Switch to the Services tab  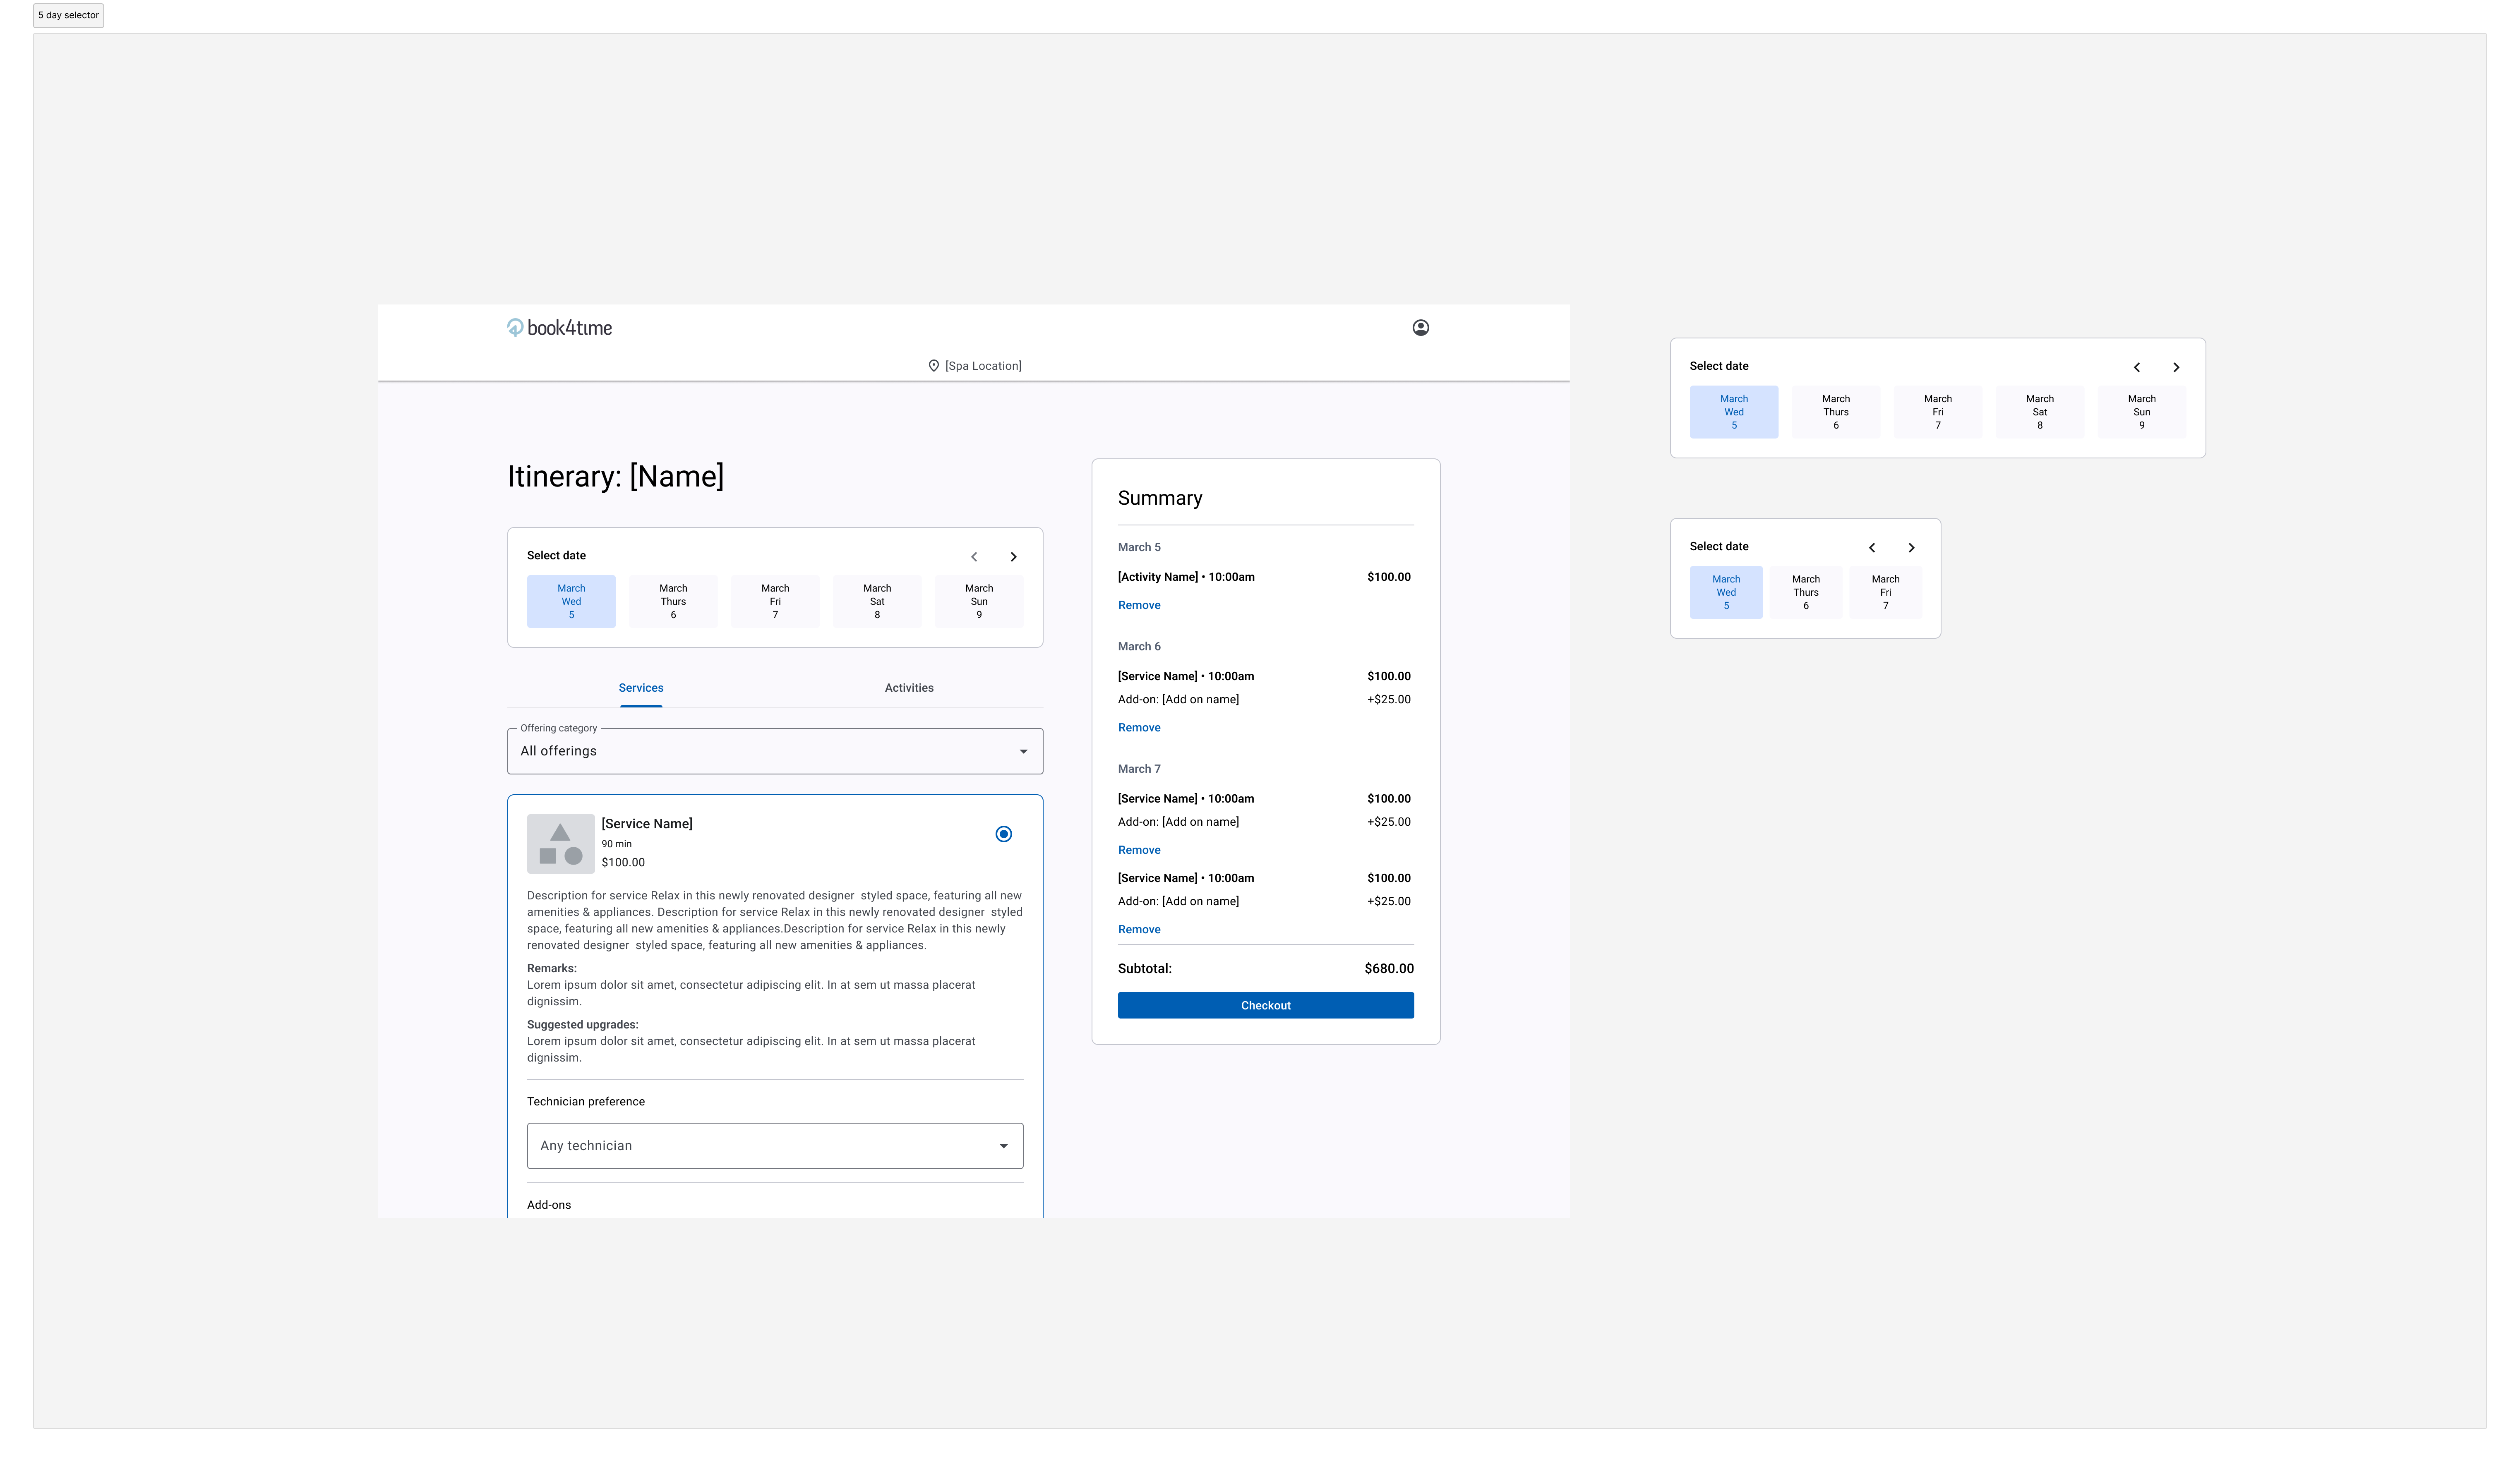click(x=641, y=688)
